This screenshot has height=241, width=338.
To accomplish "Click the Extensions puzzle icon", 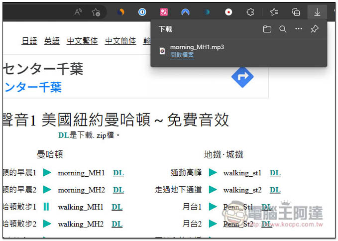I will click(x=251, y=12).
